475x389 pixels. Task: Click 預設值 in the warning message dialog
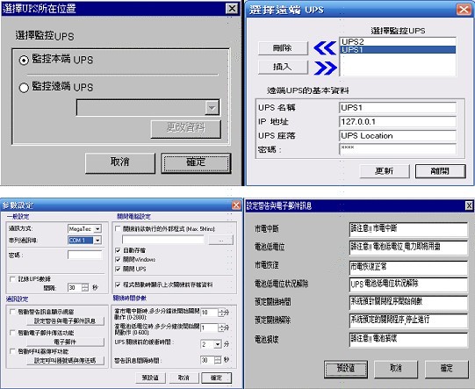point(346,369)
